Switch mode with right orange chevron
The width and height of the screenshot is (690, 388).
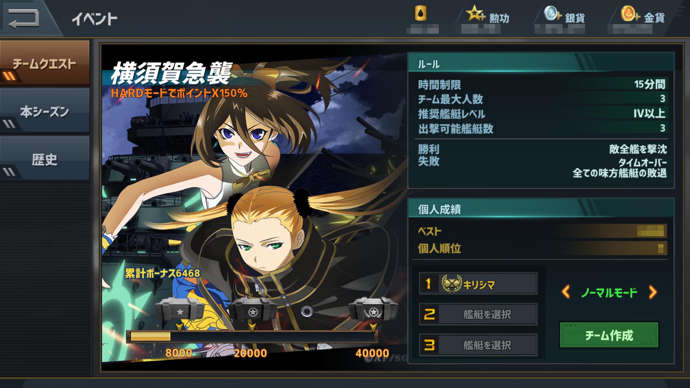(x=652, y=292)
